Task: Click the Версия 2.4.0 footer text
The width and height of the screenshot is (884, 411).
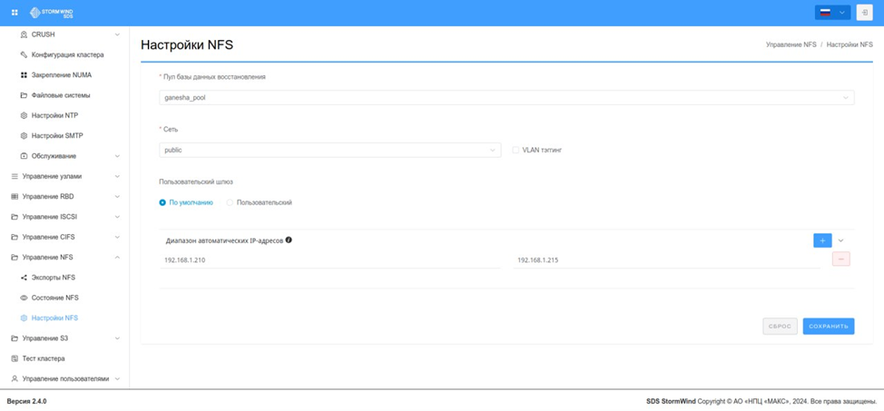Action: 26,401
